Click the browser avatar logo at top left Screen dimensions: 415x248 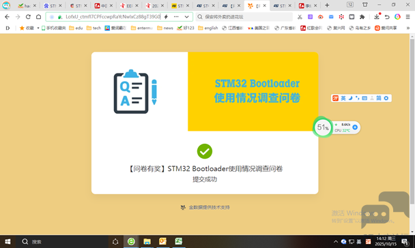[6, 5]
